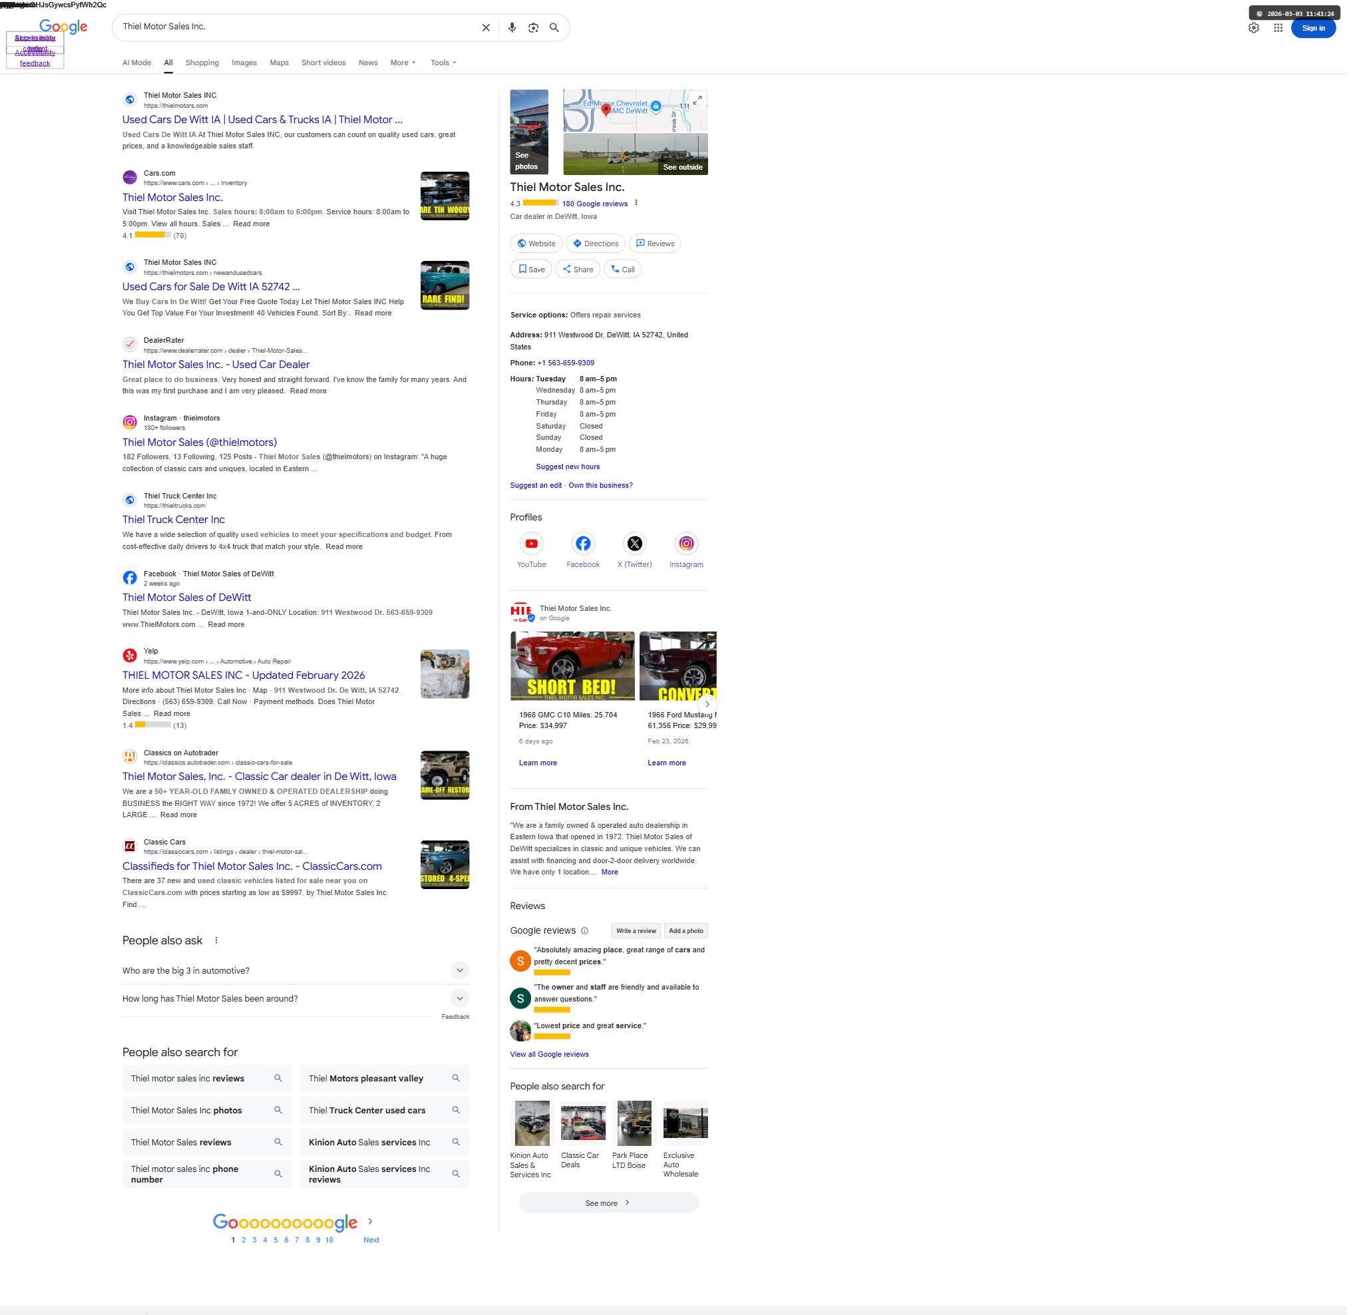
Task: Show next product post with arrow
Action: pyautogui.click(x=707, y=704)
